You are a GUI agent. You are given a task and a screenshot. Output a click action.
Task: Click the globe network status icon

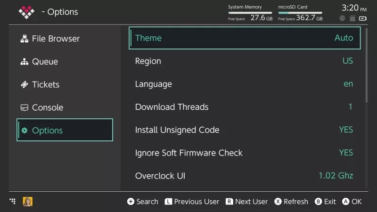[x=342, y=18]
